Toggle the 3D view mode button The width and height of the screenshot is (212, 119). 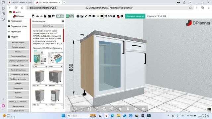pos(110,16)
